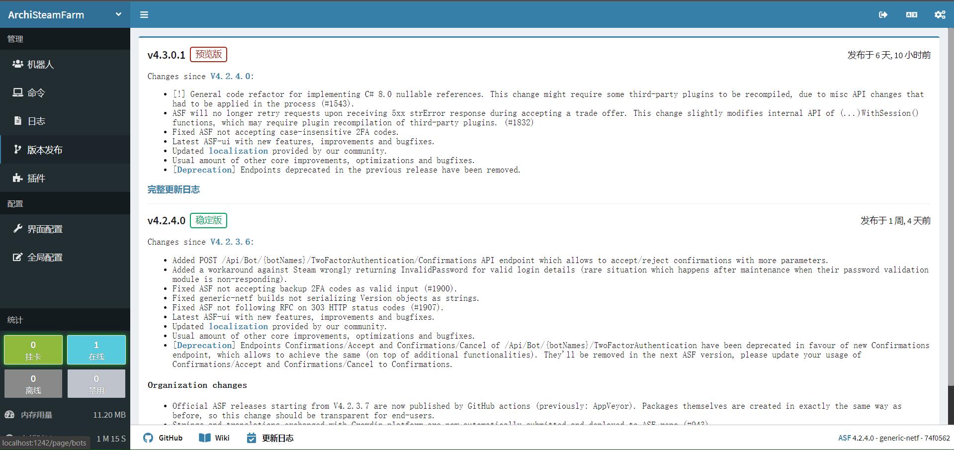
Task: Click the Wiki book icon
Action: coord(205,438)
